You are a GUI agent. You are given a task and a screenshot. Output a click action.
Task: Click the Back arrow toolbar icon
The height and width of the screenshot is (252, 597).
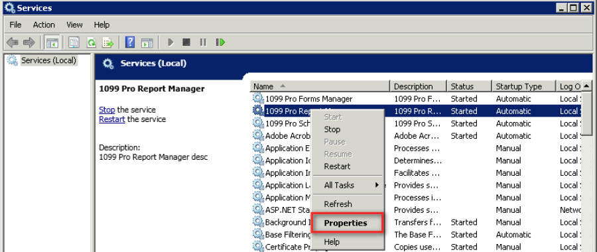click(x=13, y=42)
